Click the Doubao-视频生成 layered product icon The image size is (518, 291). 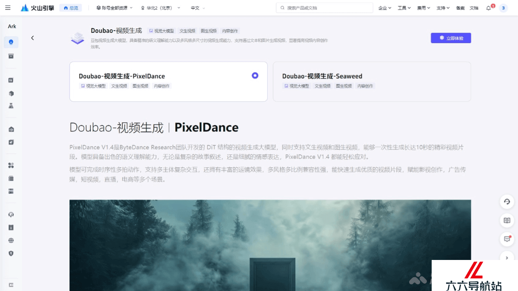pyautogui.click(x=78, y=38)
